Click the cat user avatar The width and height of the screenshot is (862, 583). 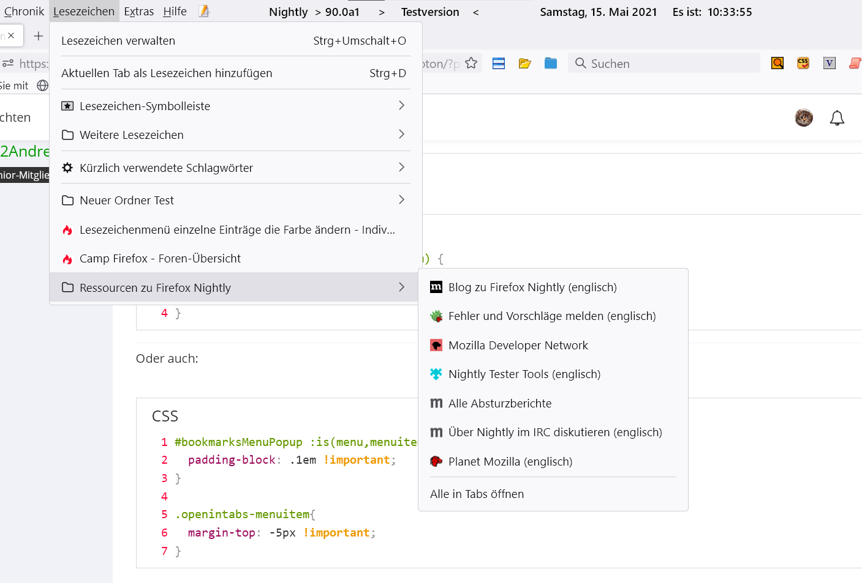804,117
